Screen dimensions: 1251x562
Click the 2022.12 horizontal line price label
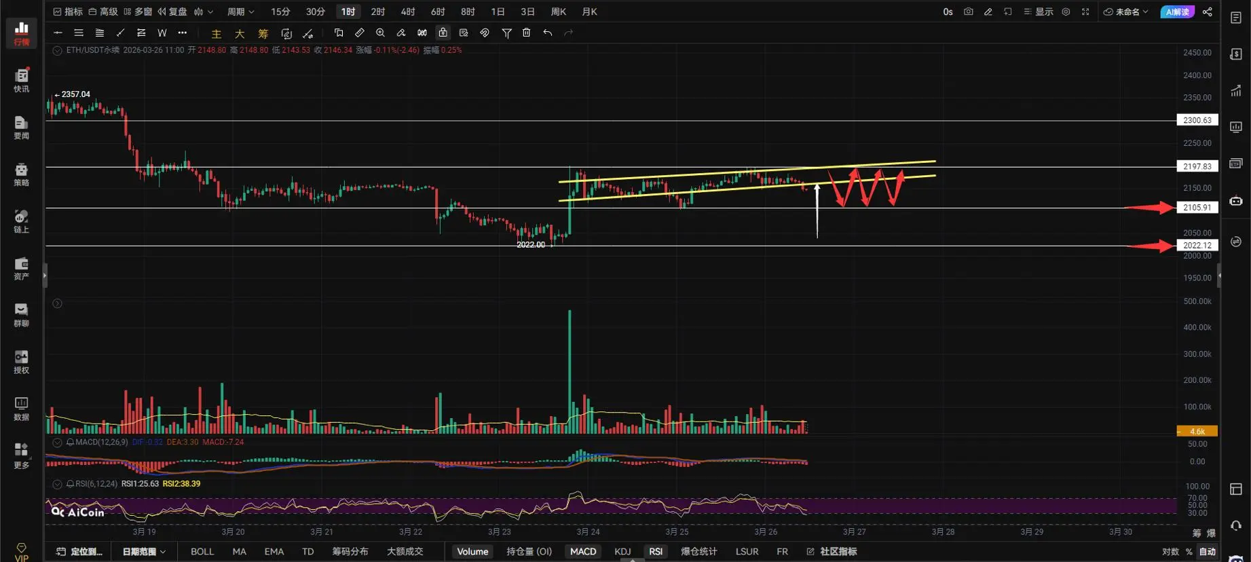(1197, 246)
